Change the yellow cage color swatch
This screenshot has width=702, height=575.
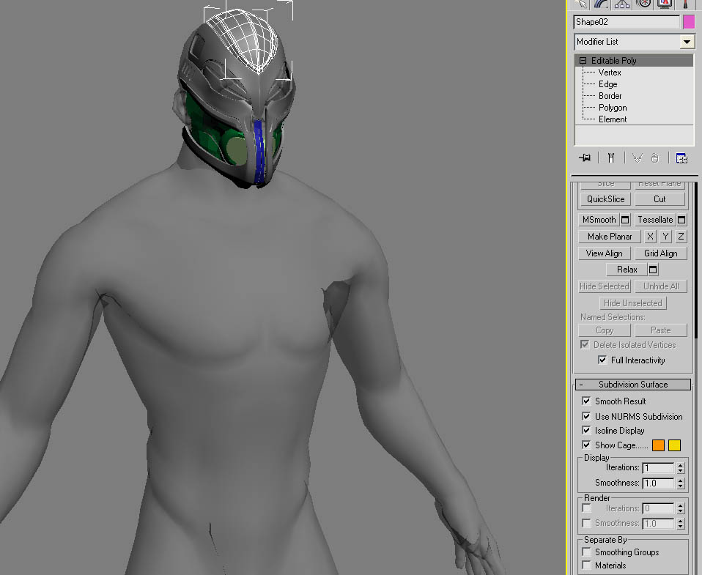tap(674, 445)
